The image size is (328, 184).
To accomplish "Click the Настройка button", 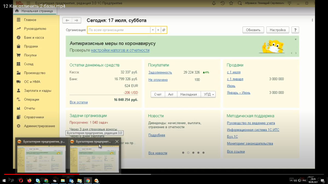I will (x=278, y=30).
